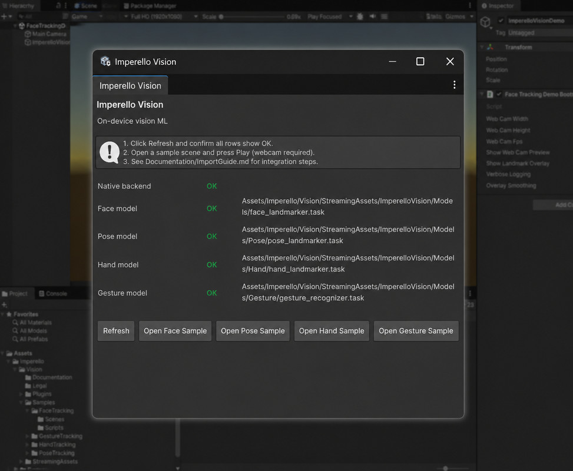This screenshot has height=471, width=573.
Task: Select the StreamingAssets folder in Project
Action: point(51,462)
